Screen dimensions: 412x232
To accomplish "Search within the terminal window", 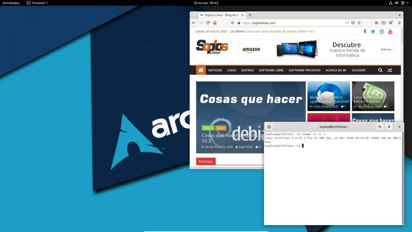I will (x=380, y=126).
